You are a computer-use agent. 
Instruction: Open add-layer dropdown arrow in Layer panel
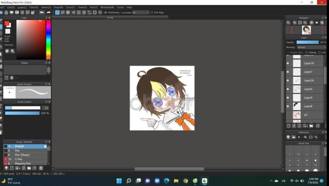click(307, 126)
